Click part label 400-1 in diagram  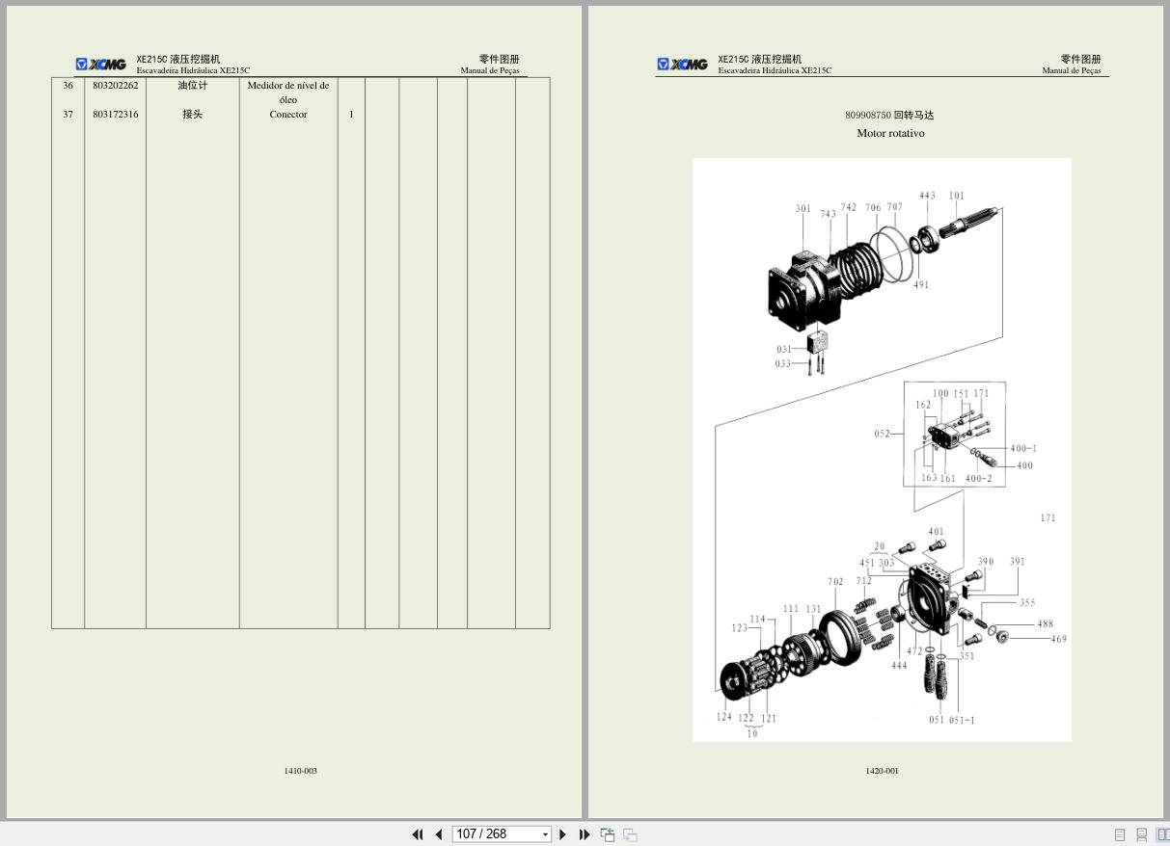pos(1023,449)
